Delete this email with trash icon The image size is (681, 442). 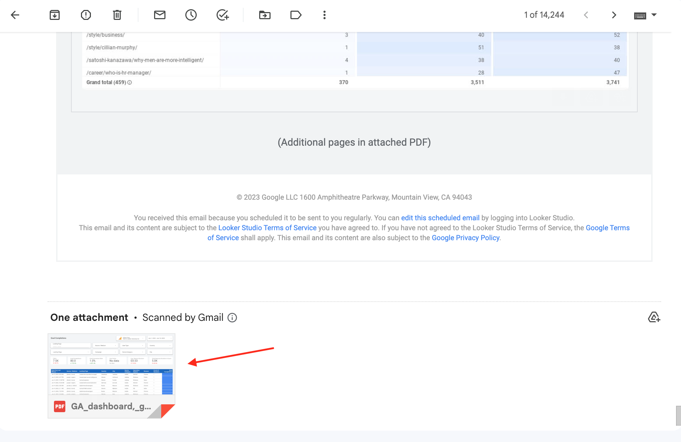pyautogui.click(x=117, y=15)
